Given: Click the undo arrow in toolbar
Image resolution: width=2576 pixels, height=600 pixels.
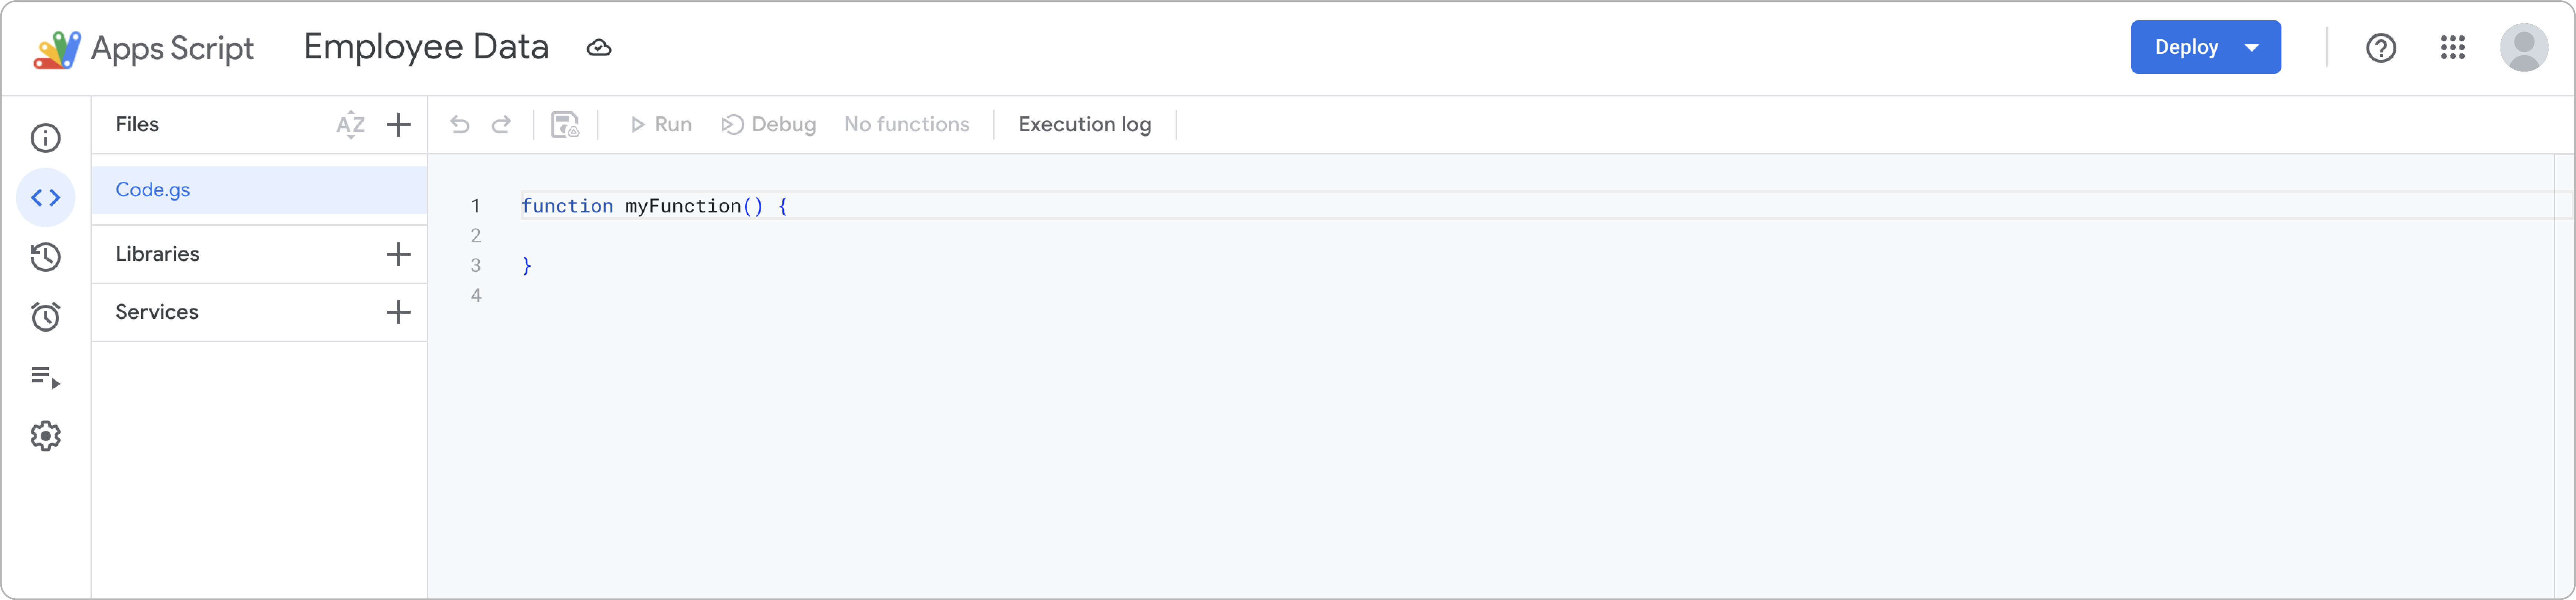Looking at the screenshot, I should 460,125.
